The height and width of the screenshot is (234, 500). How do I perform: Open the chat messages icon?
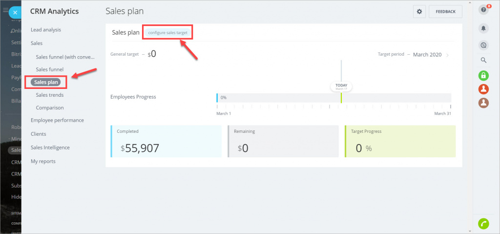484,45
